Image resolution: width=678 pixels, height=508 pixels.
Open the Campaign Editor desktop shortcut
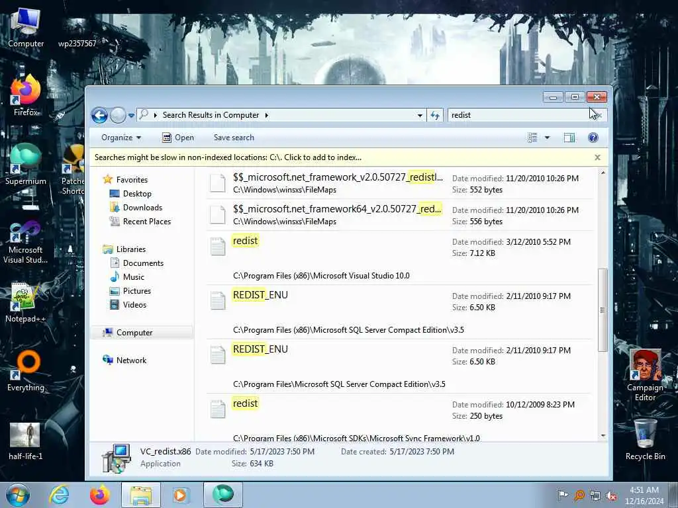tap(645, 375)
